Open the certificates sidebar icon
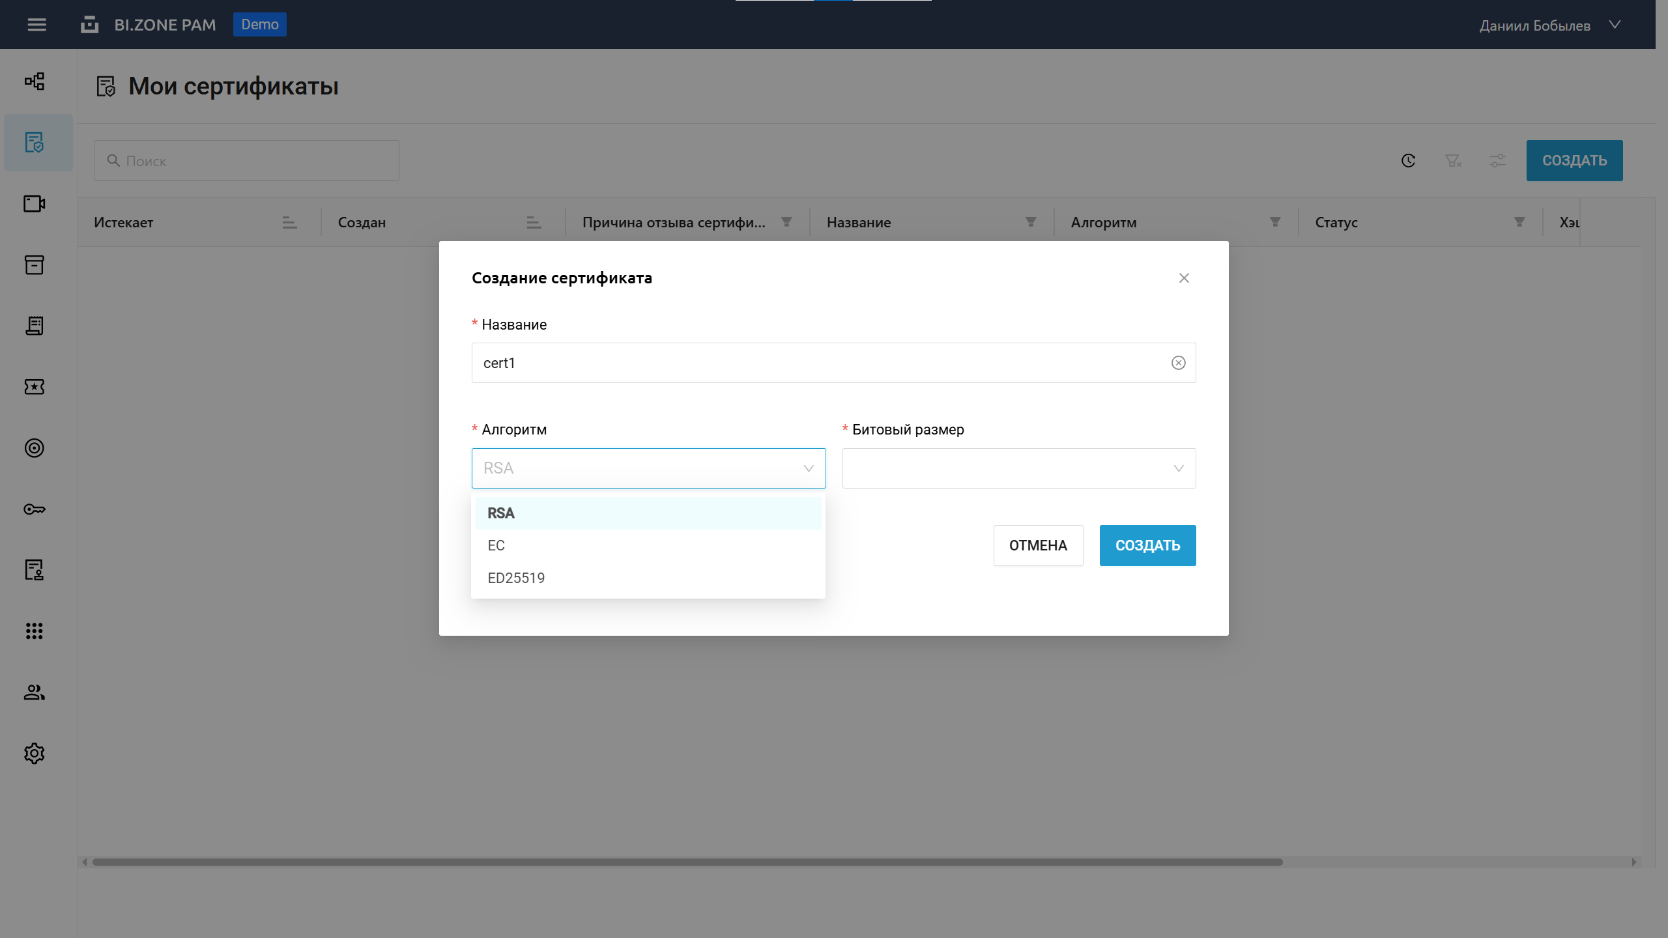 tap(35, 143)
